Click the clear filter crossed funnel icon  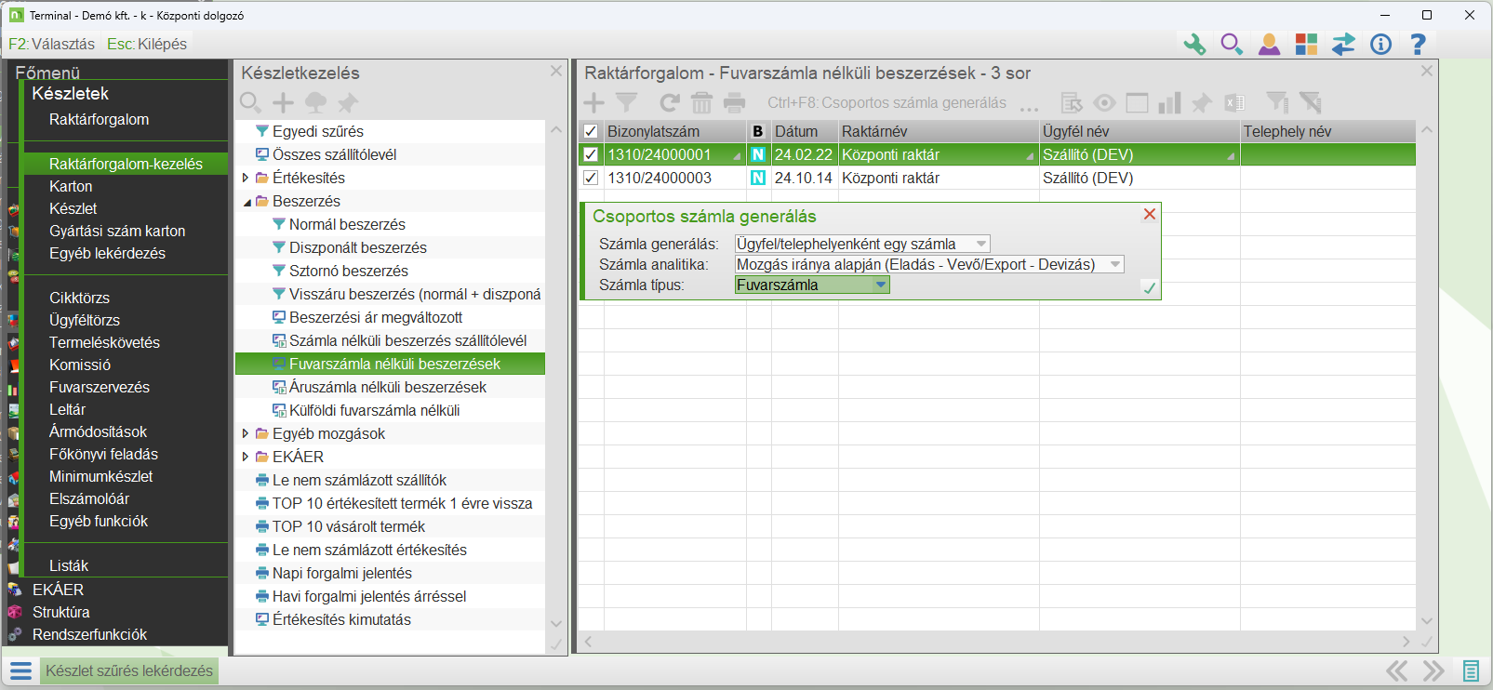pos(1310,102)
